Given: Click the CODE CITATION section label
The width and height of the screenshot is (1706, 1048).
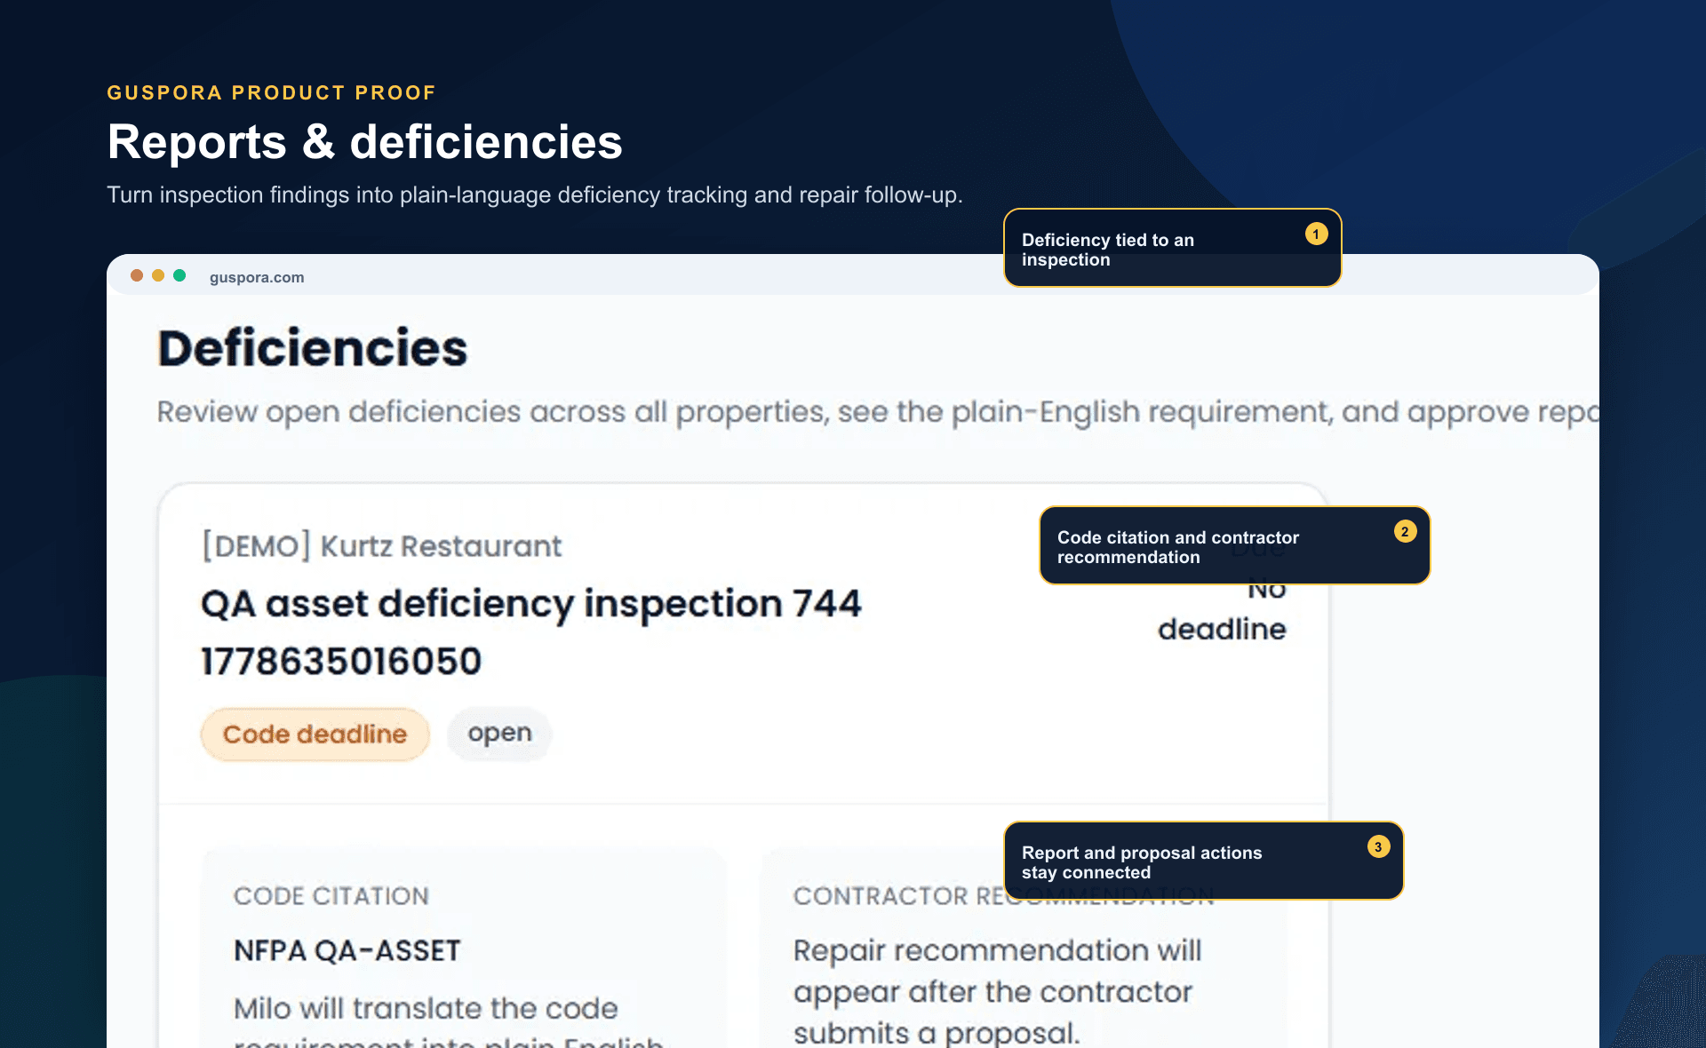Looking at the screenshot, I should click(331, 896).
